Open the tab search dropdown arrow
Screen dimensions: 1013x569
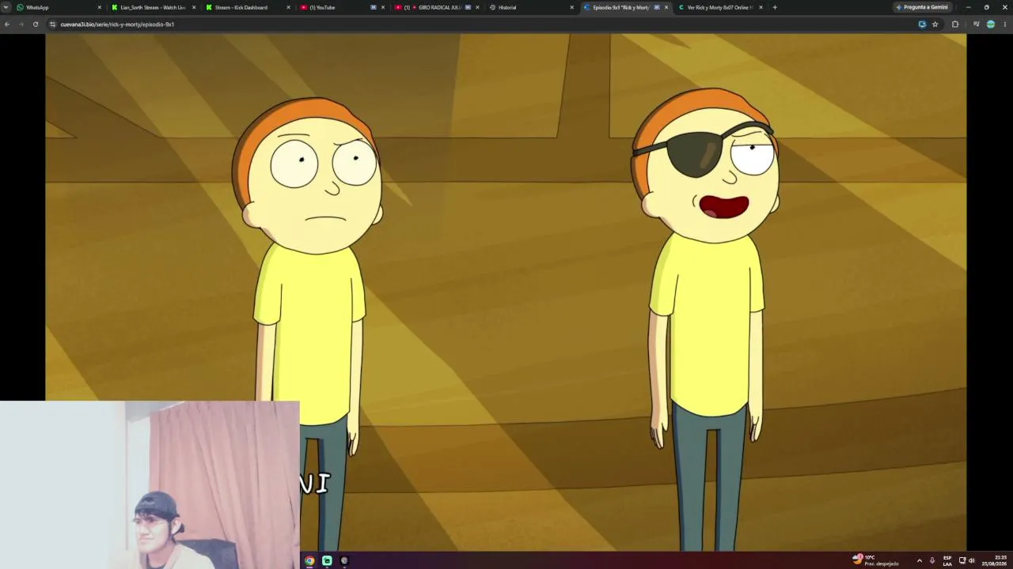click(6, 7)
